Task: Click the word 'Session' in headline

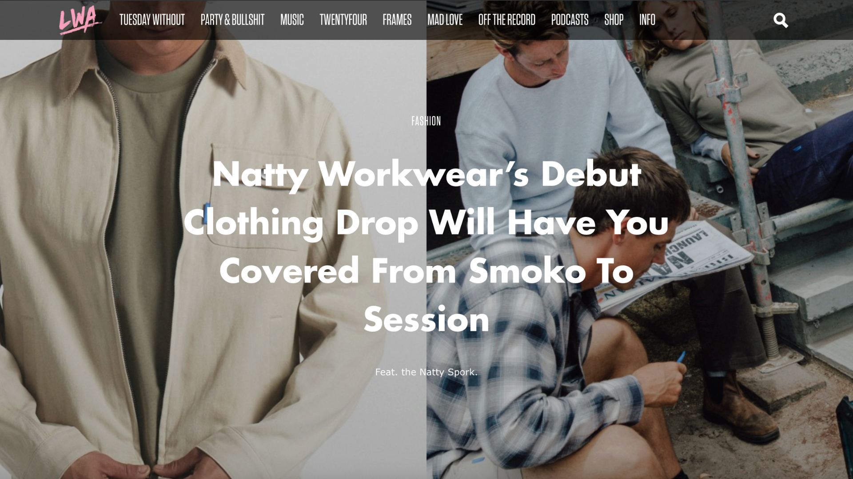Action: (x=426, y=319)
